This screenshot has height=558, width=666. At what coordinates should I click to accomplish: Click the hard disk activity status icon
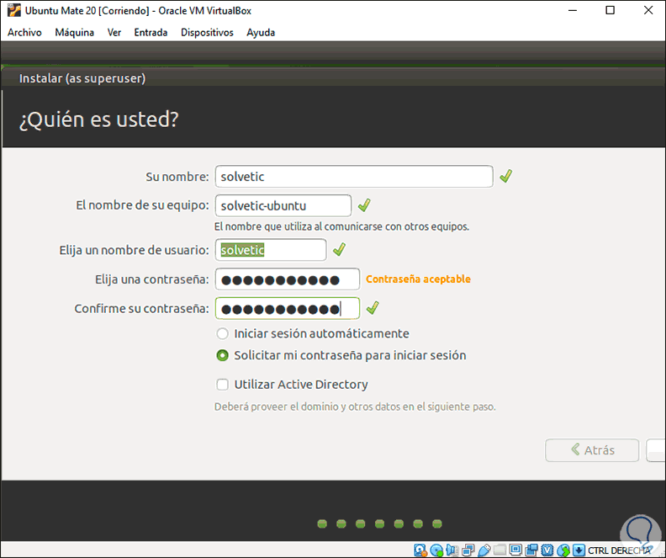tap(420, 550)
